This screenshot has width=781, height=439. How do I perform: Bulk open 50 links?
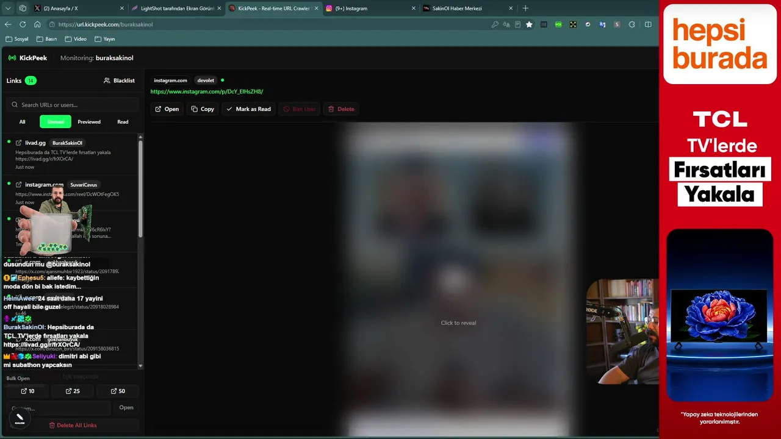click(x=118, y=391)
